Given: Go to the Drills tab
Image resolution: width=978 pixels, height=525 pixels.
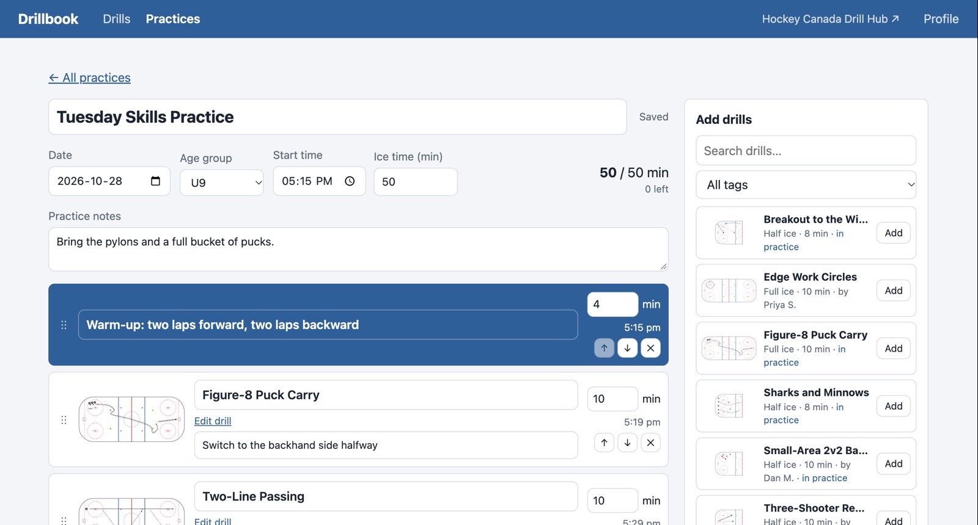Looking at the screenshot, I should [117, 19].
